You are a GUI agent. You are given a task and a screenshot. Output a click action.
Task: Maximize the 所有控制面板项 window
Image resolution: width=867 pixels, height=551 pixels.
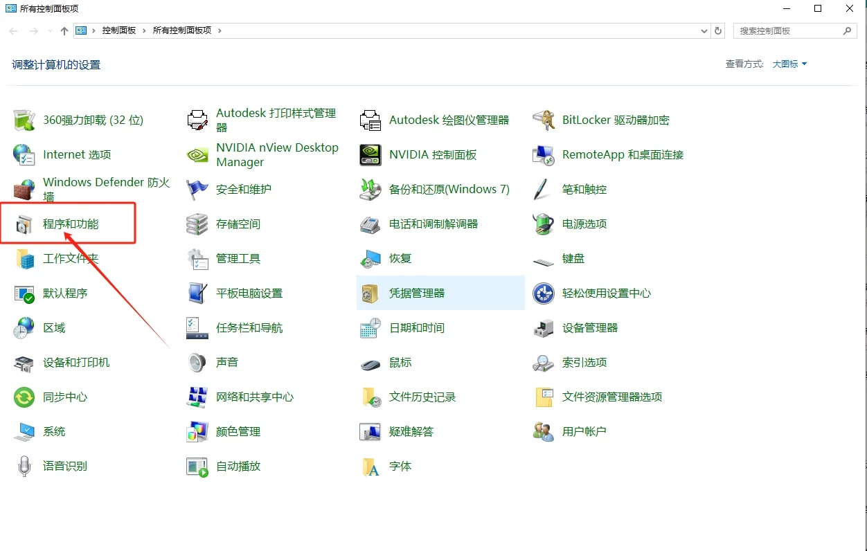(x=818, y=8)
